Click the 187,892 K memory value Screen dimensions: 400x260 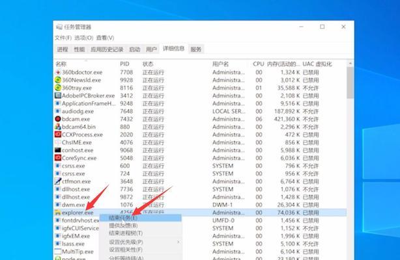coord(287,111)
